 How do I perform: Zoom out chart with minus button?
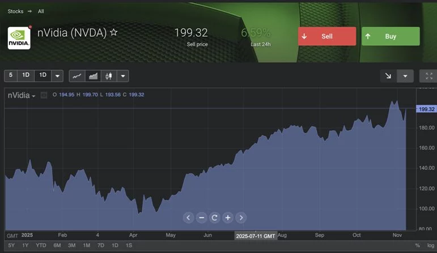[x=202, y=218]
